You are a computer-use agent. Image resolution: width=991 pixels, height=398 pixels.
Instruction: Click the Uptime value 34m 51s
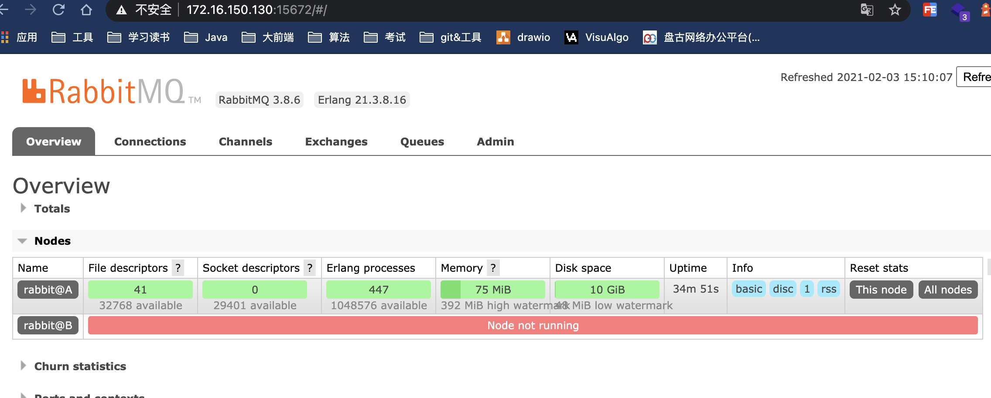click(x=696, y=289)
